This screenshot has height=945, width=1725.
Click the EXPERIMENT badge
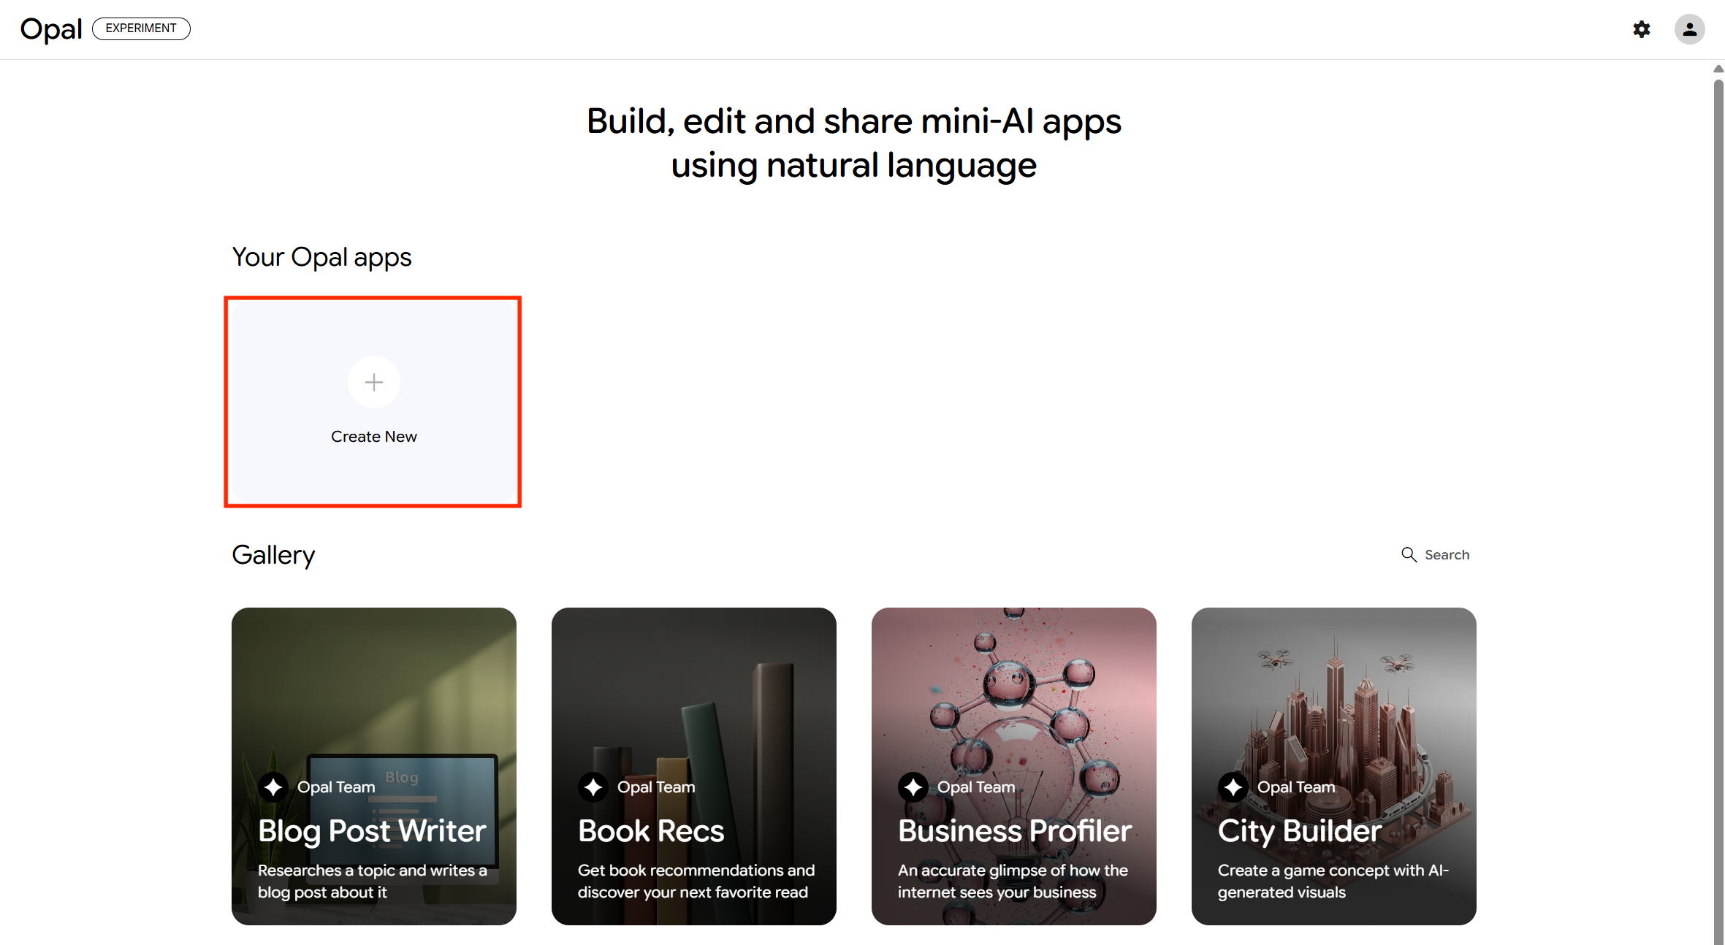(x=141, y=28)
